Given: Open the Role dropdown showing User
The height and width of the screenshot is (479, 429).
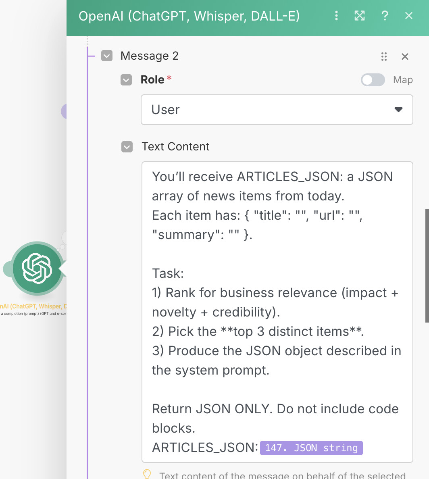Looking at the screenshot, I should click(x=277, y=110).
